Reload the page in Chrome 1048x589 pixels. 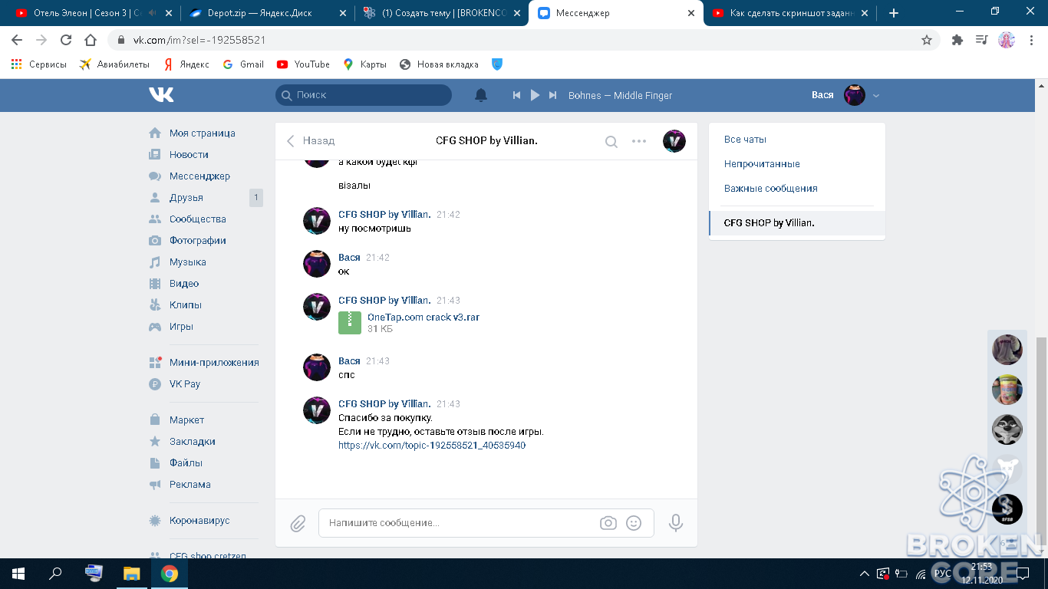click(x=66, y=40)
